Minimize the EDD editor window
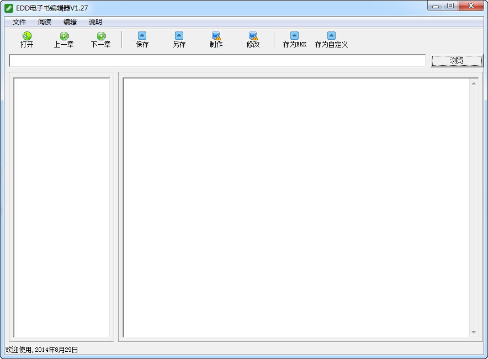 (x=435, y=6)
